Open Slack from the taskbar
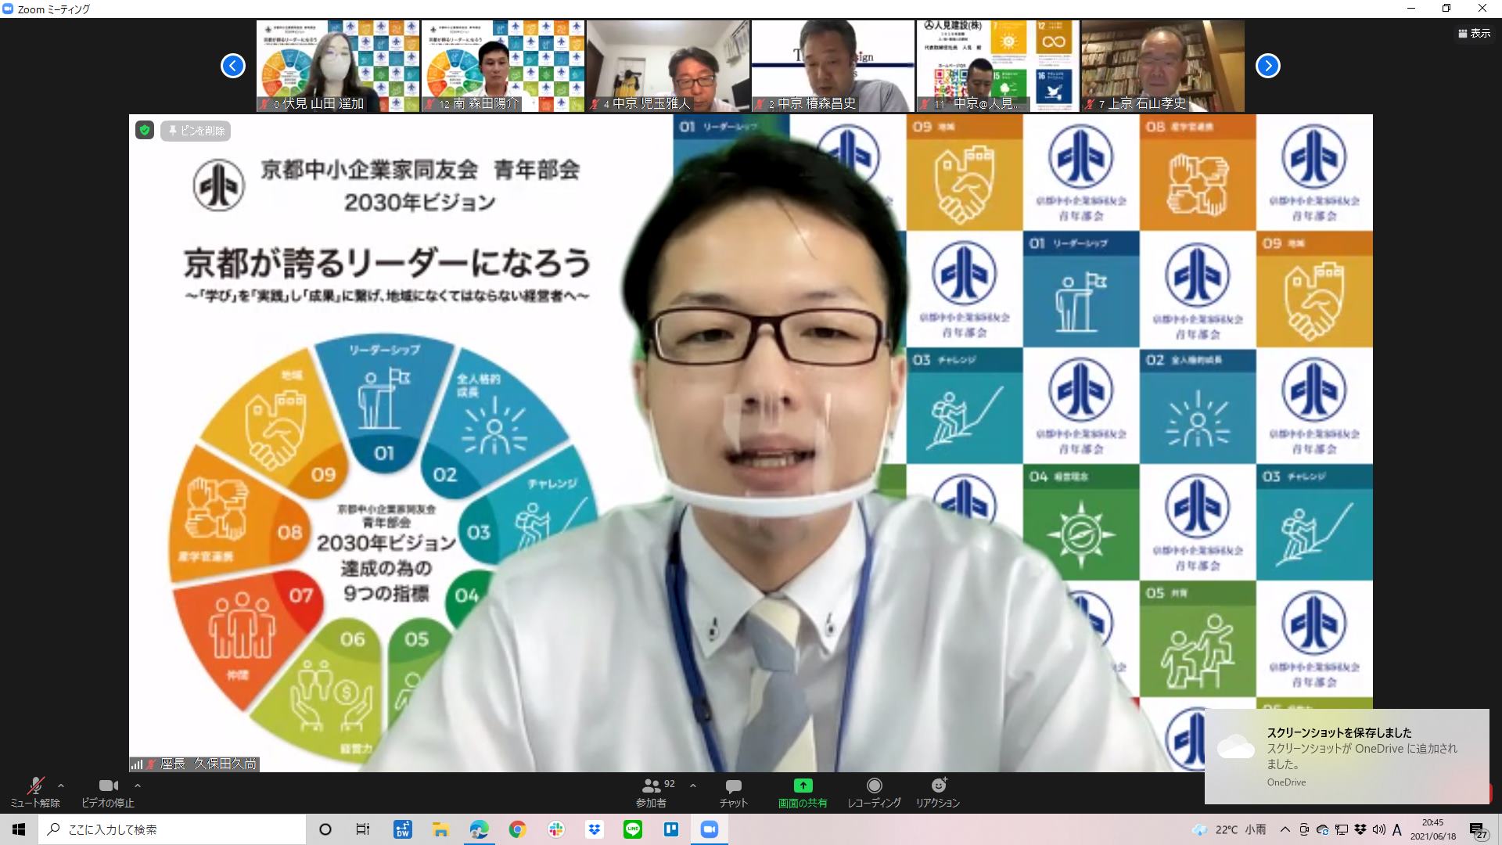This screenshot has height=845, width=1502. (x=555, y=829)
